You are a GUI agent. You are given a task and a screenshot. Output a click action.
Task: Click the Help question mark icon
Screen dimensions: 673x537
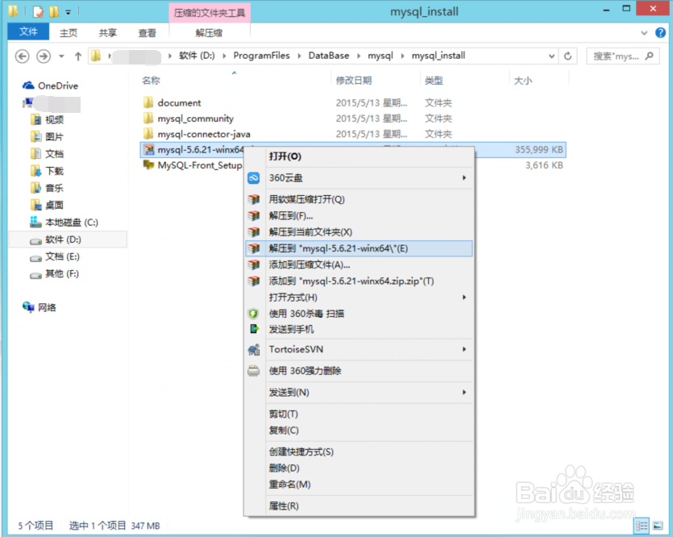661,31
